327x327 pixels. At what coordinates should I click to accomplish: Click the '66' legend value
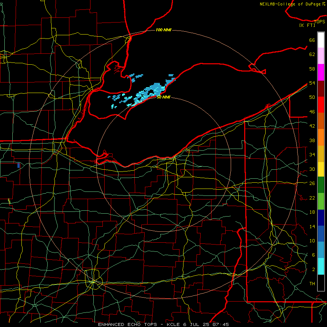coord(312,40)
